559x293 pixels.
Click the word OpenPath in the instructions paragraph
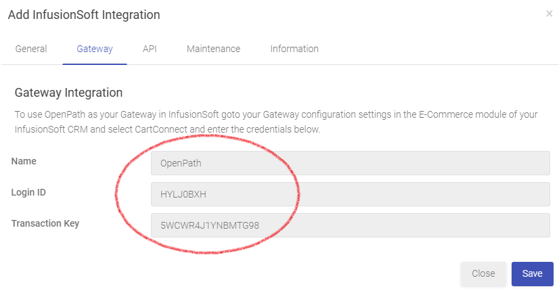coord(65,114)
